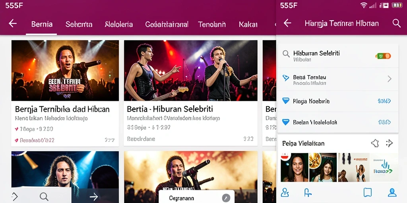Open the profile icon at bottom right
Image resolution: width=407 pixels, height=203 pixels.
coord(392,192)
